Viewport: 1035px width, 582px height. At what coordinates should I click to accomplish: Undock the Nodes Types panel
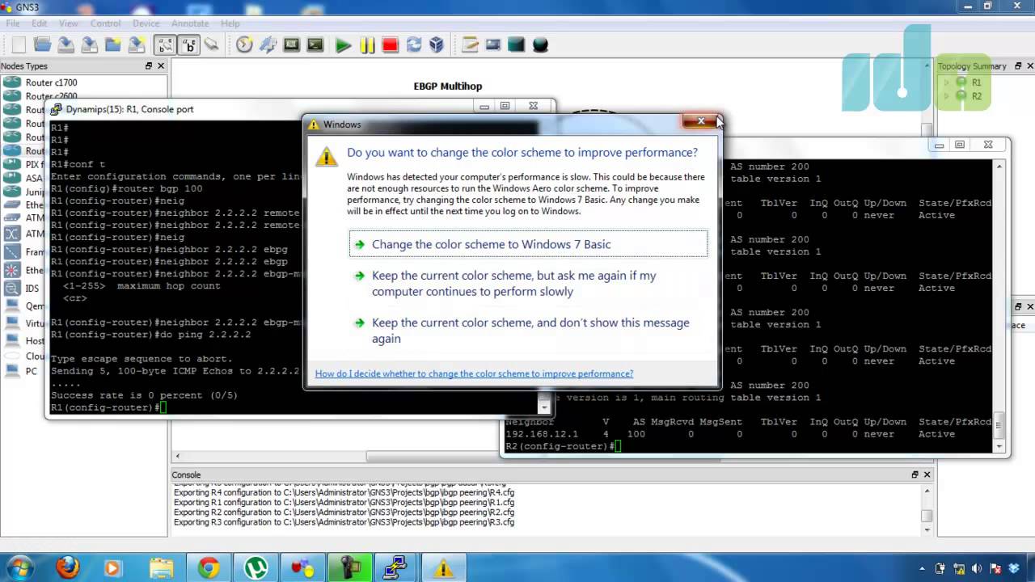point(148,65)
